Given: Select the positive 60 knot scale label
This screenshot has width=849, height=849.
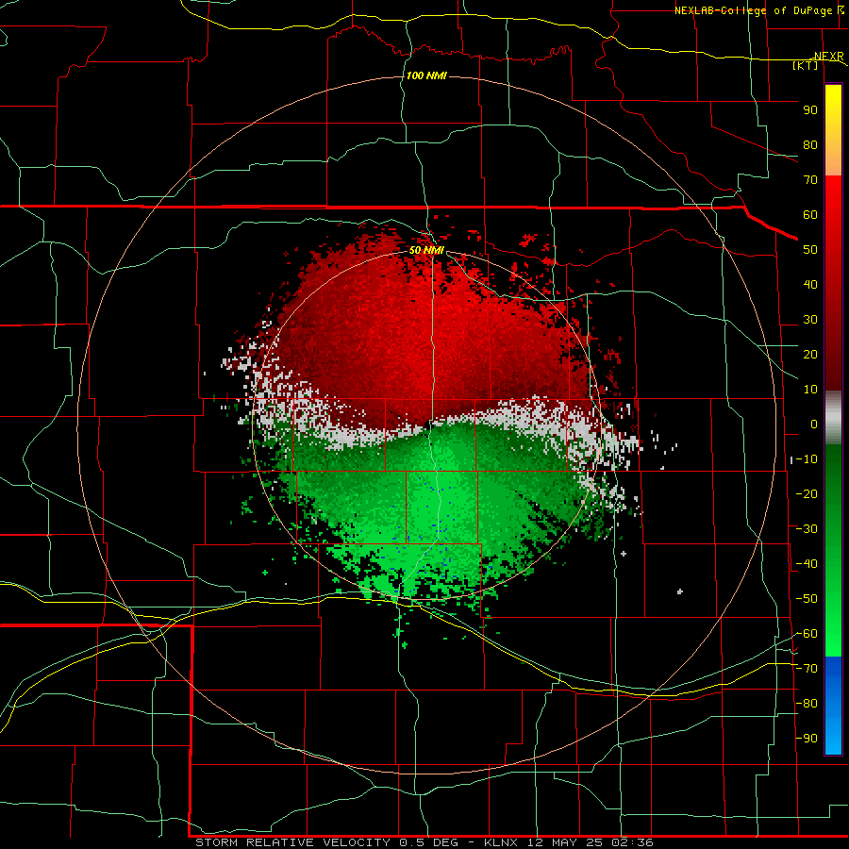Looking at the screenshot, I should tap(810, 214).
